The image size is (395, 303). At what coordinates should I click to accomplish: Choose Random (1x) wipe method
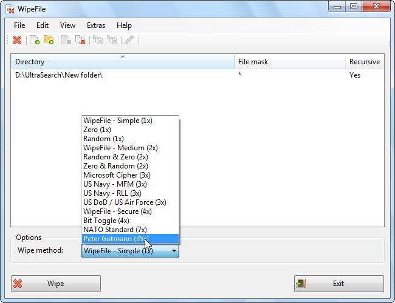coord(130,139)
